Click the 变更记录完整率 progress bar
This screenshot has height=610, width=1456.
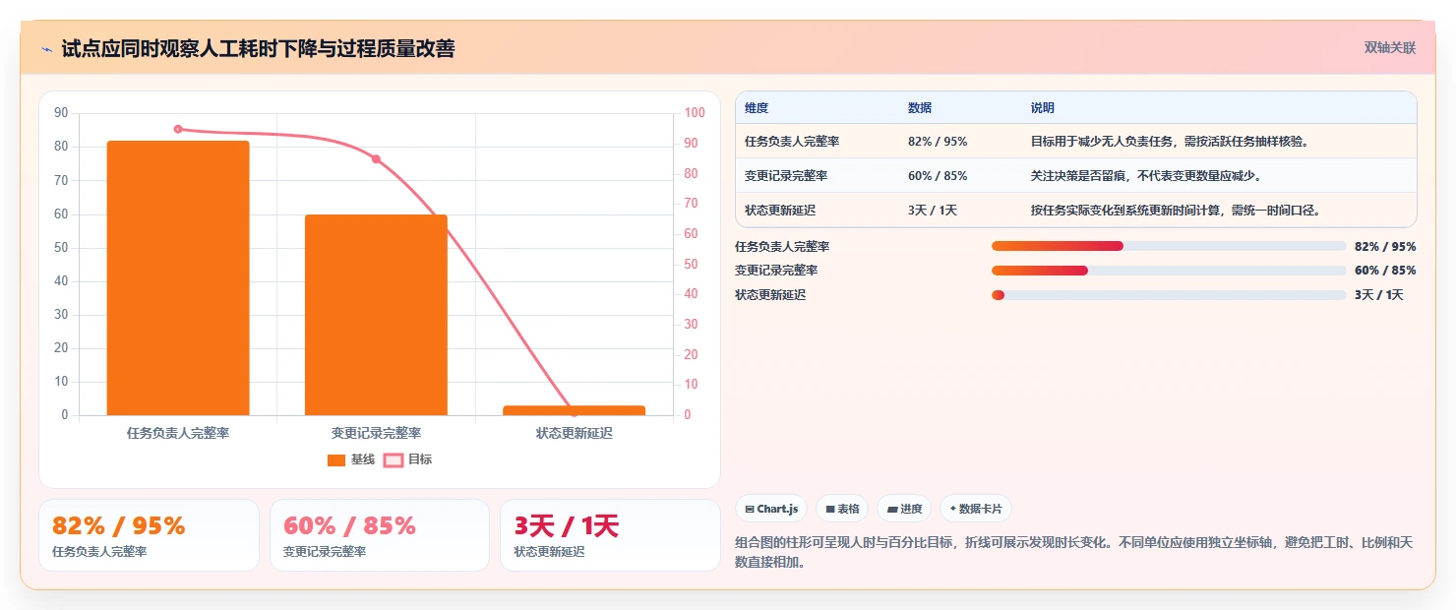pos(1169,271)
